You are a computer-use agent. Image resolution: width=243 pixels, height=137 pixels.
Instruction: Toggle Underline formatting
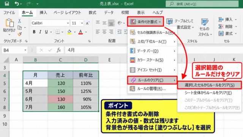tap(46, 32)
